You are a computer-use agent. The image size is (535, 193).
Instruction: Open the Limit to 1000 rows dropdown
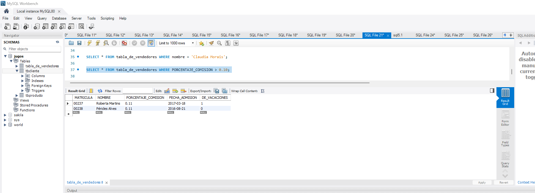click(x=193, y=43)
